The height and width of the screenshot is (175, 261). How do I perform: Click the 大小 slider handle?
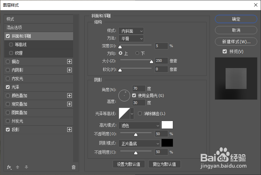[x=151, y=62]
